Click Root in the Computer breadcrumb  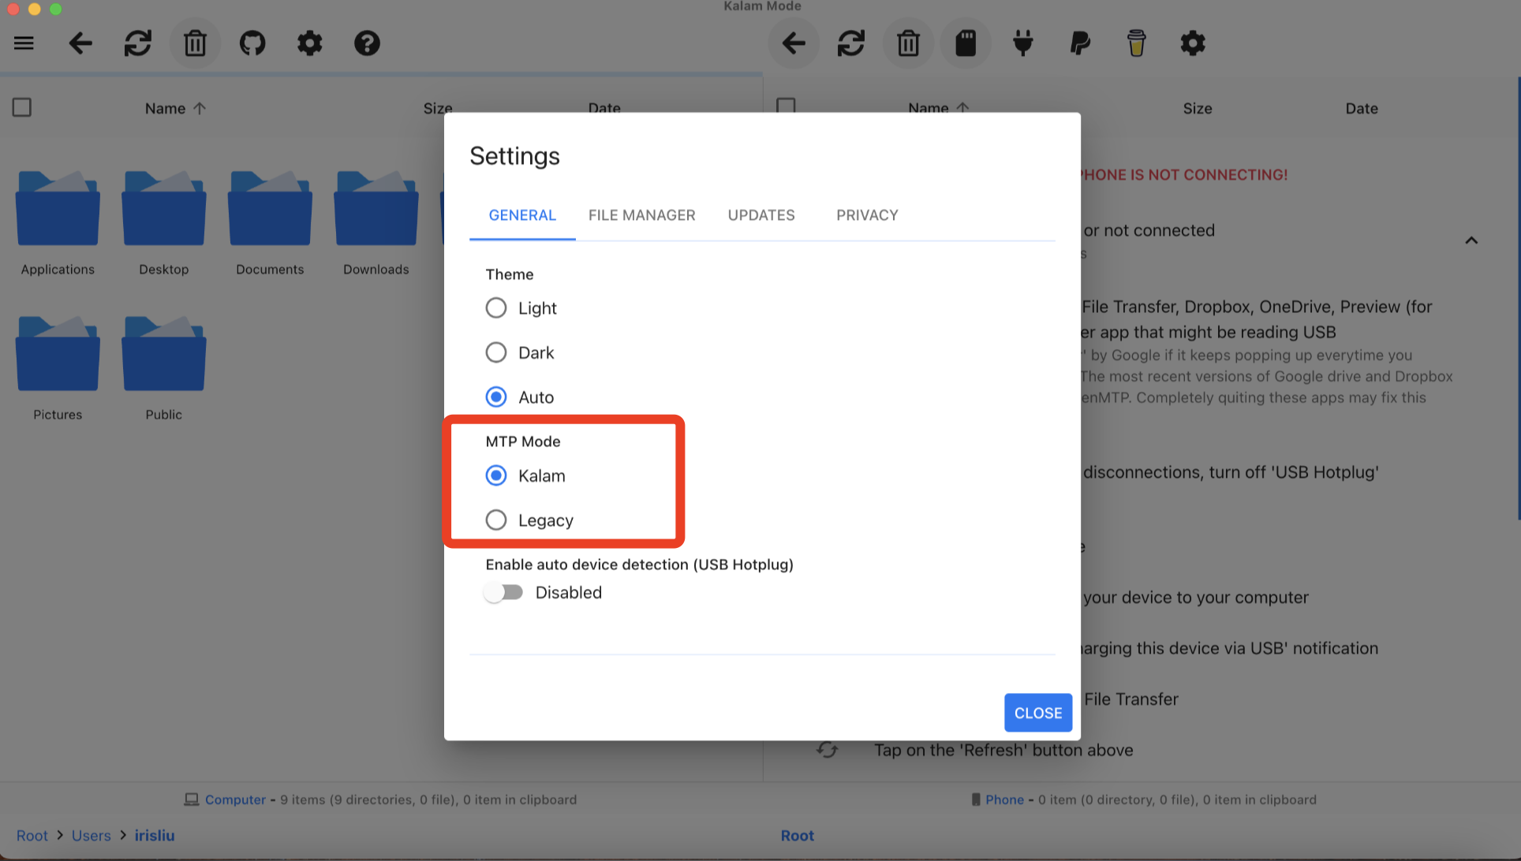point(32,836)
